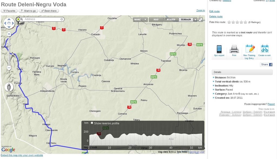
Task: Switch to HYBRID view
Action: (171, 19)
